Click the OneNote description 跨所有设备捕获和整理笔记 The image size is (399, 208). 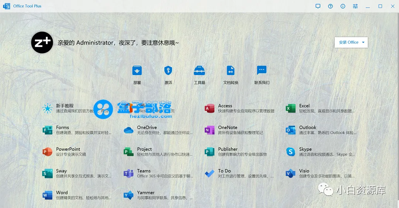[241, 133]
